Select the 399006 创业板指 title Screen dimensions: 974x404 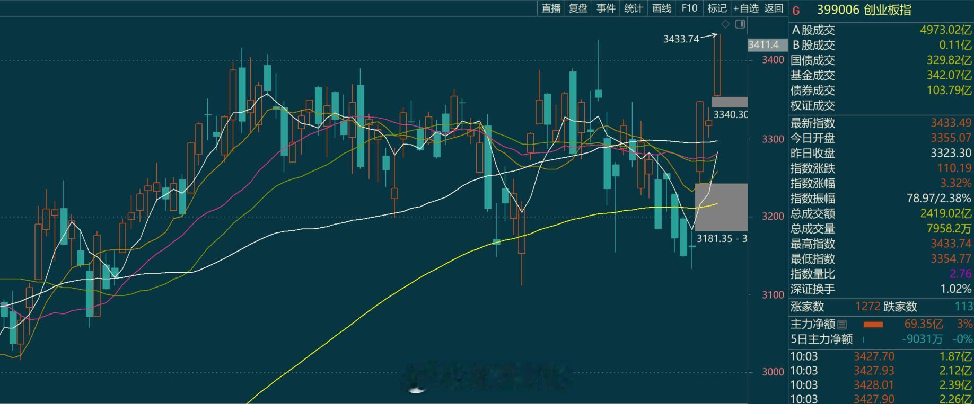864,10
